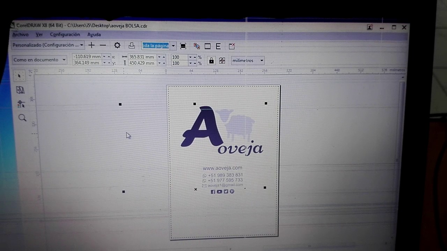Click the stepper arrows of the x position field
The image size is (447, 251).
(x=107, y=56)
